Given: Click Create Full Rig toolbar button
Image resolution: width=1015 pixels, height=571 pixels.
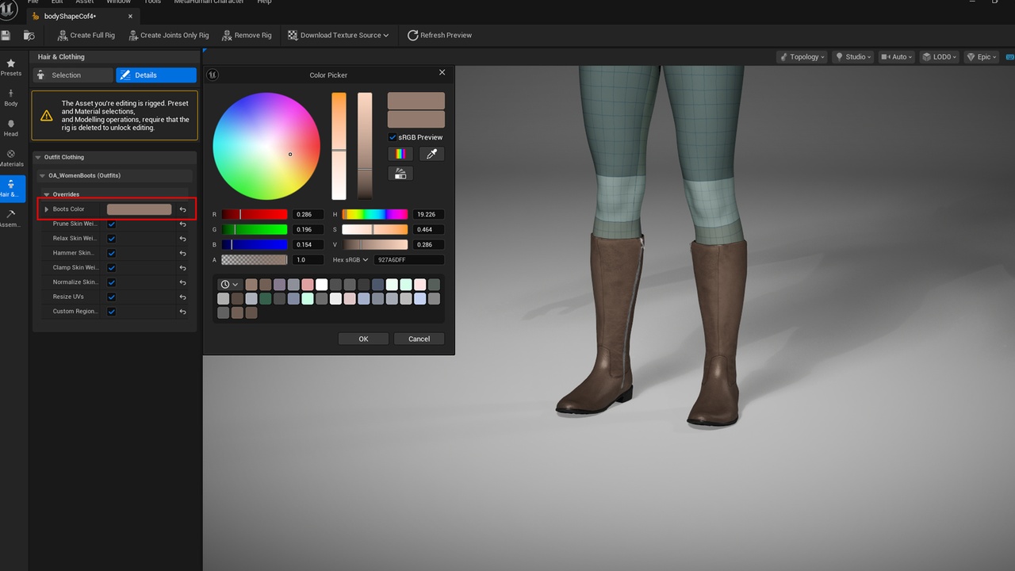Looking at the screenshot, I should pyautogui.click(x=86, y=35).
